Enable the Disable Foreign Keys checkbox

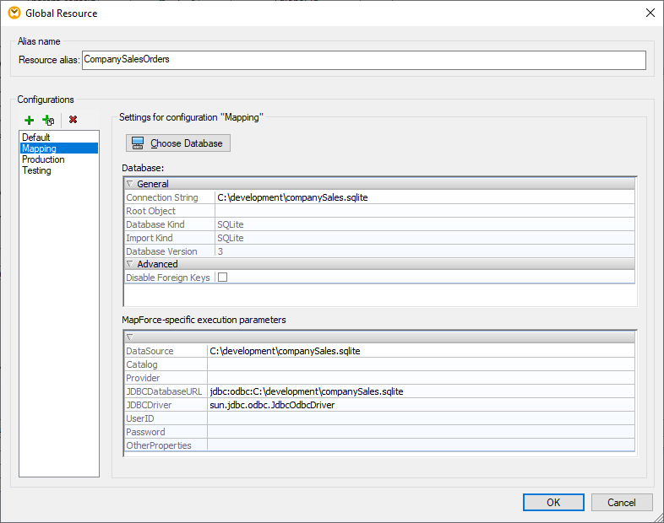click(x=223, y=278)
